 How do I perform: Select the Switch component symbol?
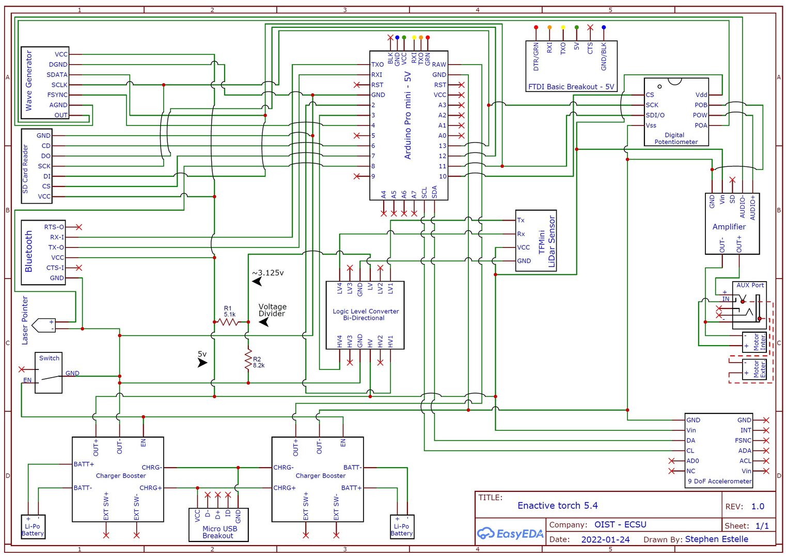point(49,373)
